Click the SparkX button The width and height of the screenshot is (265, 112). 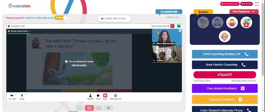pyautogui.click(x=225, y=75)
